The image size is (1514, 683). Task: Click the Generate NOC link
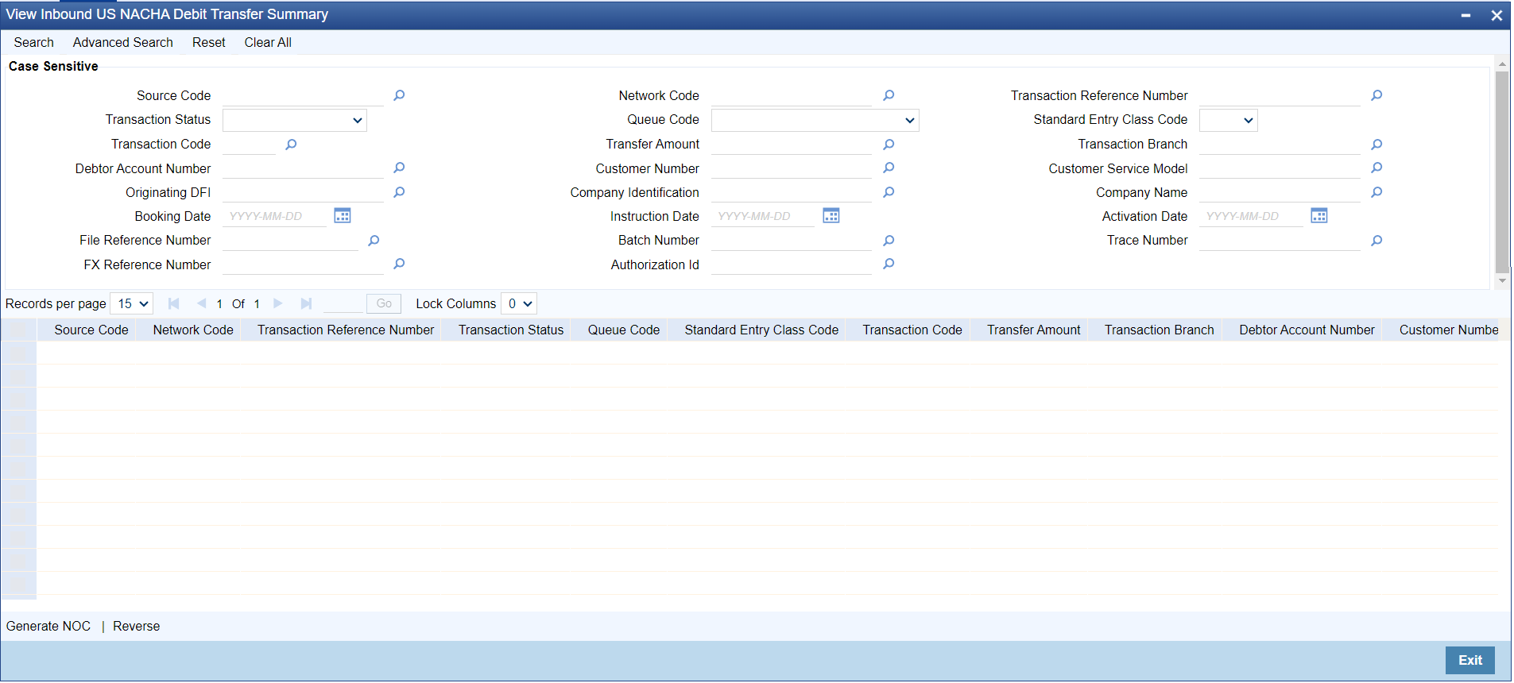(48, 626)
